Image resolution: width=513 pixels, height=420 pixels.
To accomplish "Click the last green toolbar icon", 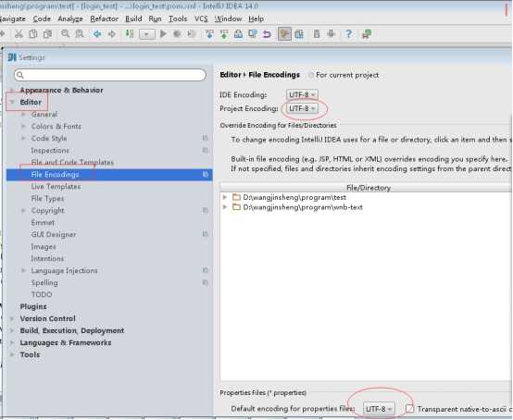I will [x=367, y=34].
